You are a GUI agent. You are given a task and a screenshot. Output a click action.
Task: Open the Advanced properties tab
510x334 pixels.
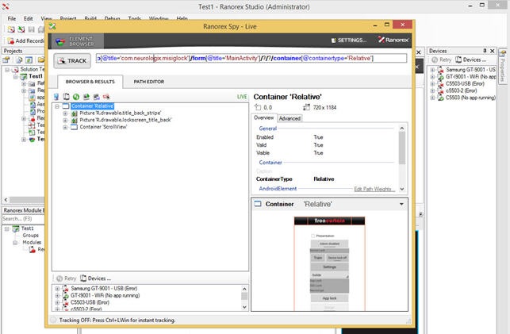(290, 118)
